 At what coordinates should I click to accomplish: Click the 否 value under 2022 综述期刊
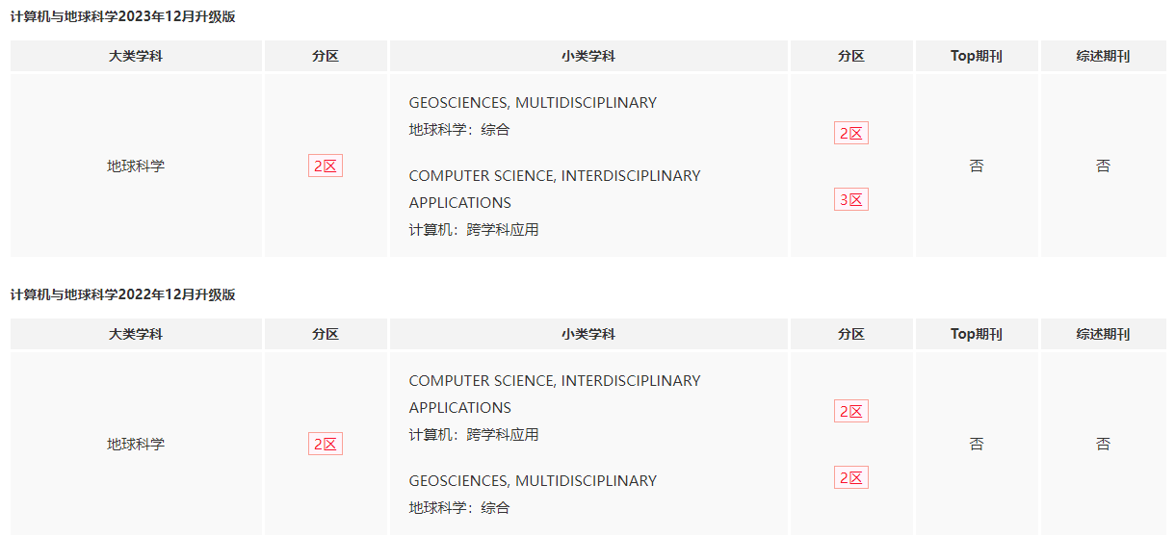1103,444
